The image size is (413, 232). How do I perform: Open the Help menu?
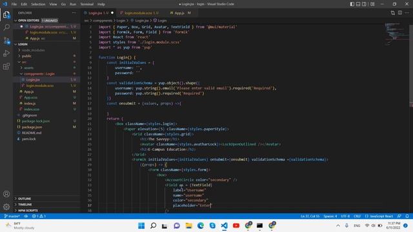[101, 5]
